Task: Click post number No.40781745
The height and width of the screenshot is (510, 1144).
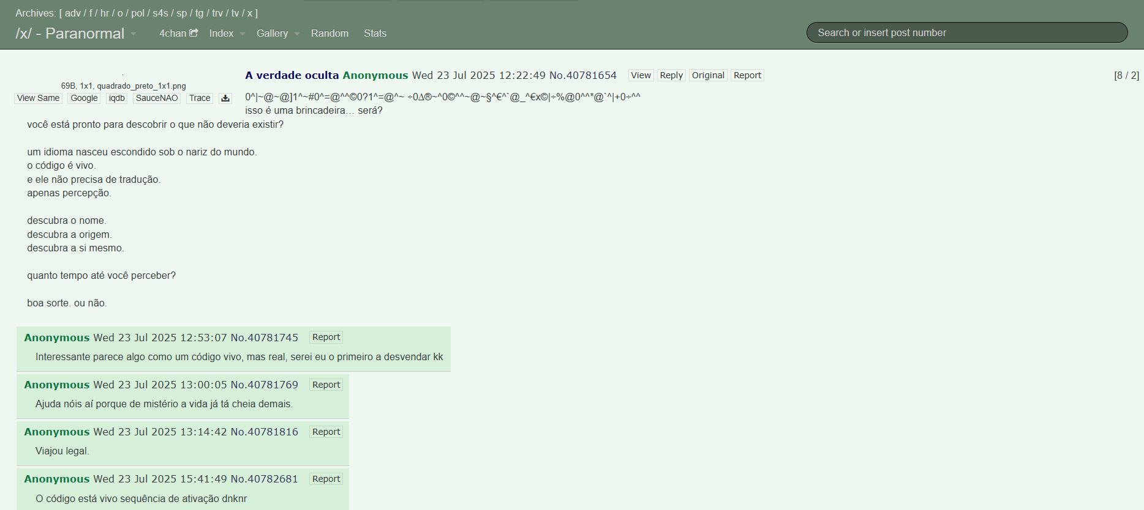Action: [x=265, y=338]
